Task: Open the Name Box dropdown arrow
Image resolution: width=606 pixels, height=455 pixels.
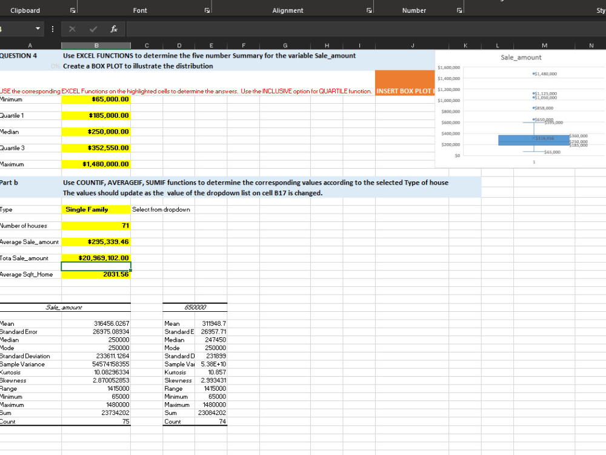Action: [x=37, y=29]
